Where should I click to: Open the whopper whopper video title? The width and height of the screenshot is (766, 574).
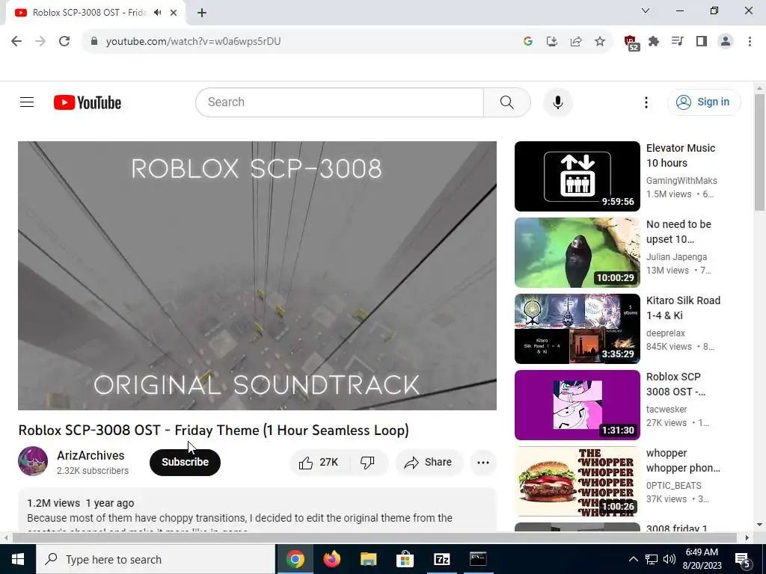coord(683,460)
